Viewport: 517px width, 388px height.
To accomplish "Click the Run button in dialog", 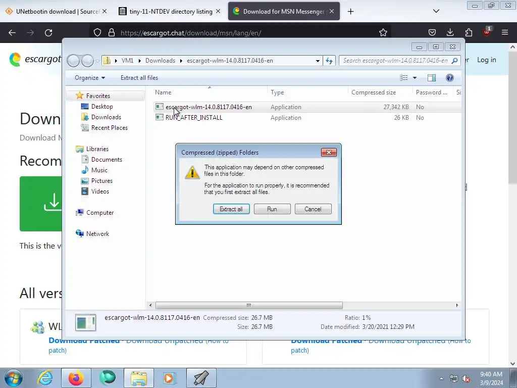I will (272, 209).
